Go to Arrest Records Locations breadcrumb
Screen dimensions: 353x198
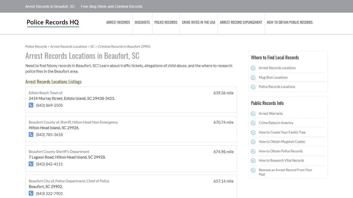point(69,47)
